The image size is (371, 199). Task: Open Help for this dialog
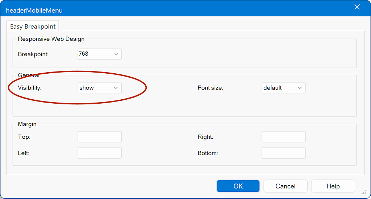tap(333, 186)
